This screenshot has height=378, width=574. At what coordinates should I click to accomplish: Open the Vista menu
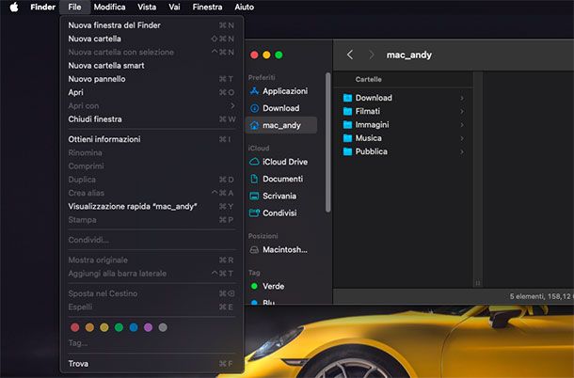[x=147, y=7]
